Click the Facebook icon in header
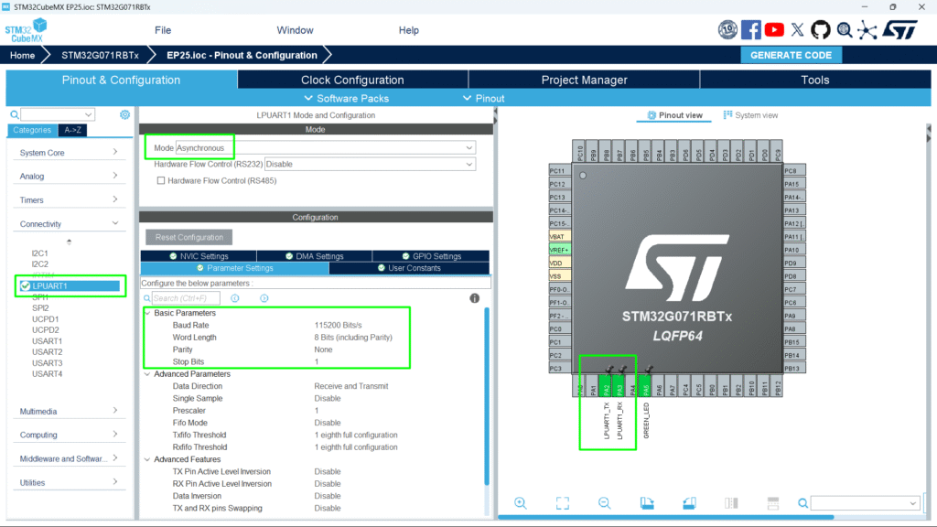Screen dimensions: 937x527 [751, 29]
